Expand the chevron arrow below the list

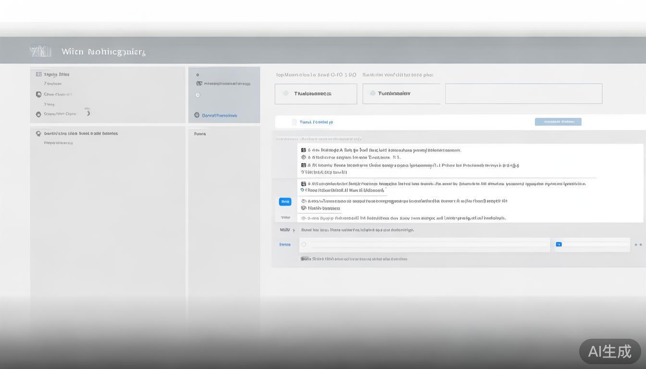pyautogui.click(x=294, y=230)
